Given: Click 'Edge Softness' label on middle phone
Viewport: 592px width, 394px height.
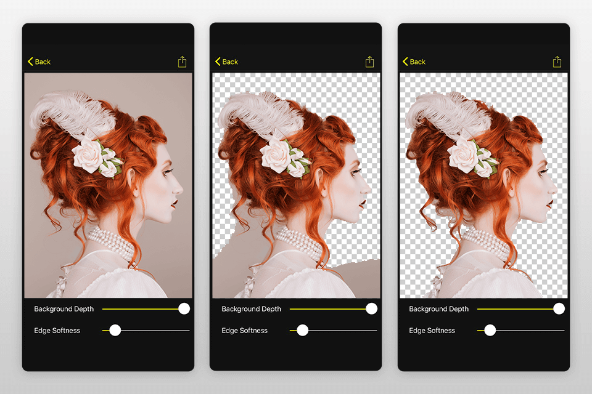Looking at the screenshot, I should tap(245, 331).
